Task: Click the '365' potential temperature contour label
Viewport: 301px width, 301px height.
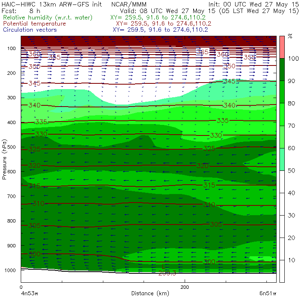Action: [202, 52]
